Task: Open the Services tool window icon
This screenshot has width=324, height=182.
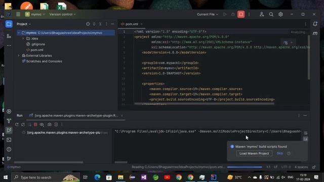Action: click(9, 111)
